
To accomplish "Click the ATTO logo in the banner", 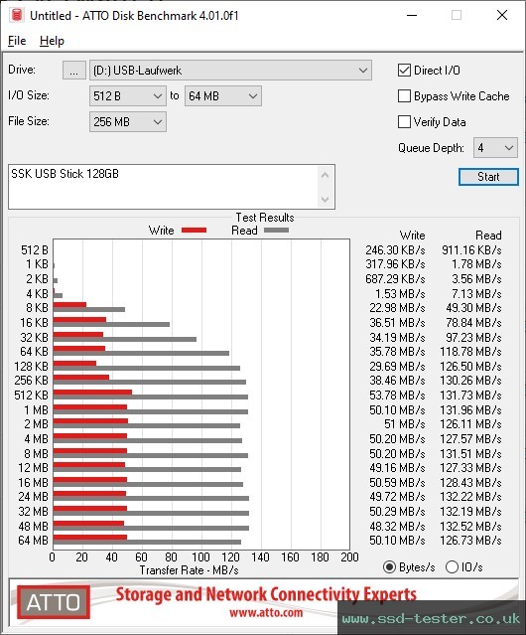I will (x=54, y=602).
